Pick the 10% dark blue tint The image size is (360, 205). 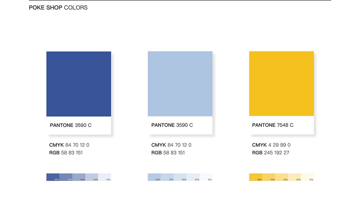105,177
